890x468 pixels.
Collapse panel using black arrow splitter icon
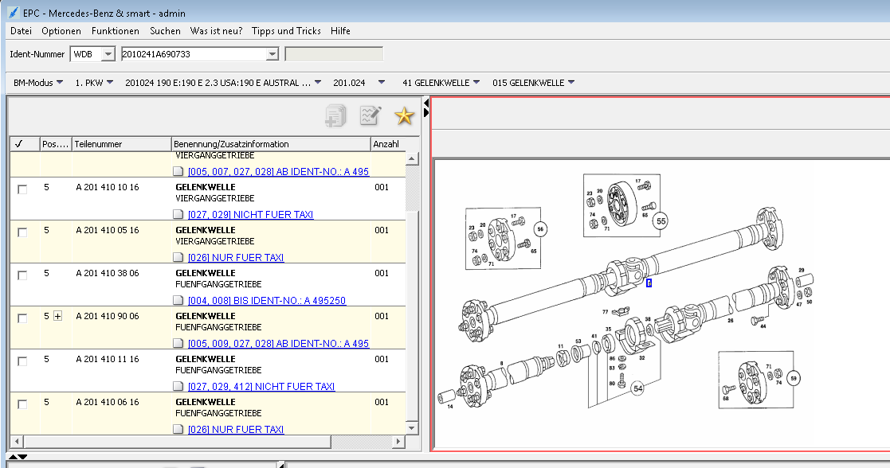(425, 107)
